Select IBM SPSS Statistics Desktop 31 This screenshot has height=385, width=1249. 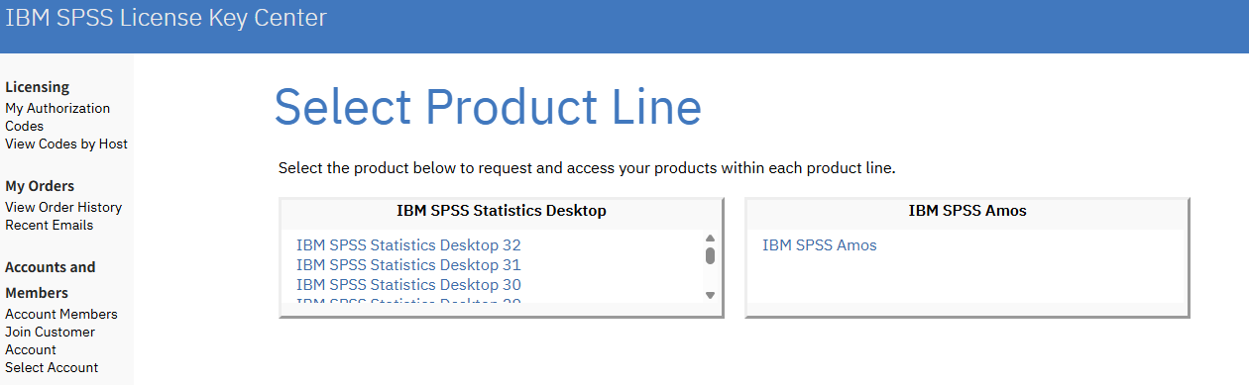tap(408, 264)
